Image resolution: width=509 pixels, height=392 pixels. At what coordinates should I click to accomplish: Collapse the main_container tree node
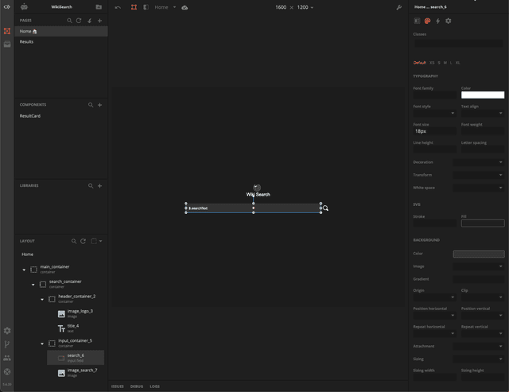[24, 270]
